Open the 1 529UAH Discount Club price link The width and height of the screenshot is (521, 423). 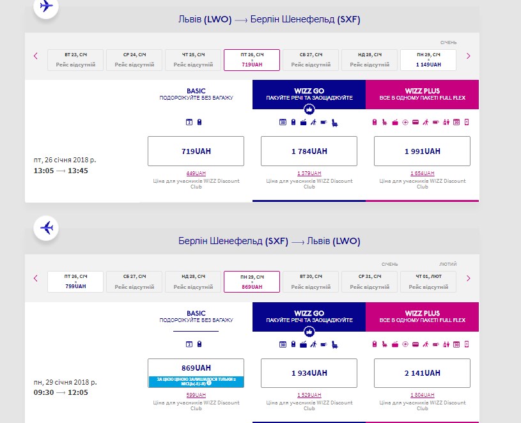click(x=309, y=395)
